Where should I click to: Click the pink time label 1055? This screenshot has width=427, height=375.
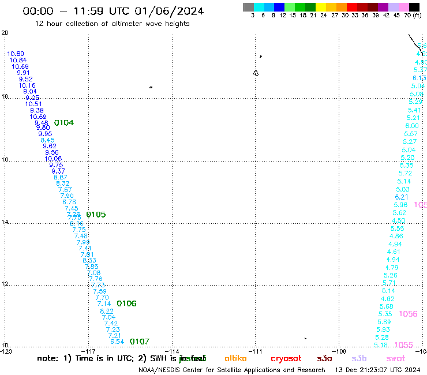403,345
